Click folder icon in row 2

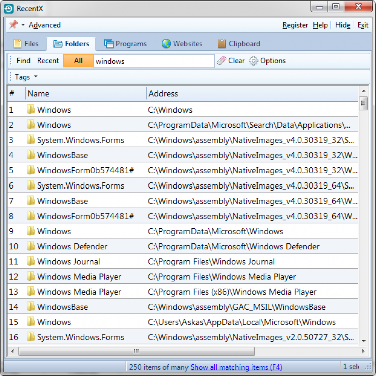tap(31, 124)
